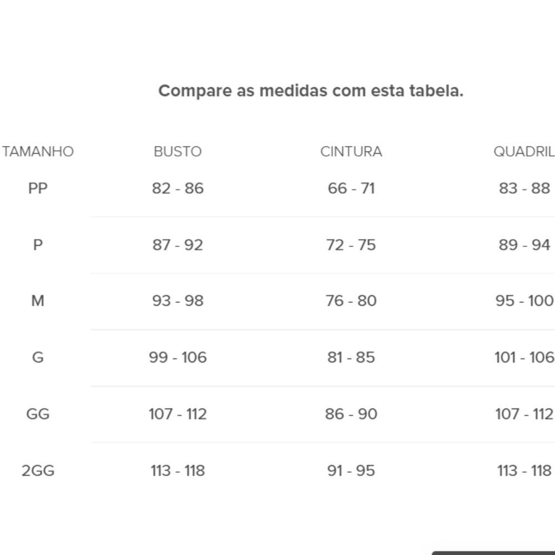Screen dimensions: 555x555
Task: Click hip measurement 113 - 118
Action: click(x=524, y=471)
